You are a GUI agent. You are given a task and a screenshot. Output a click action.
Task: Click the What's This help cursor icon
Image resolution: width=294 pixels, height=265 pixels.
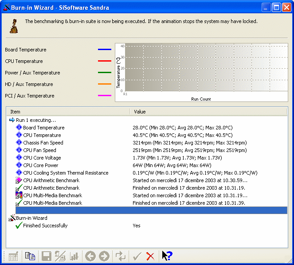167,256
